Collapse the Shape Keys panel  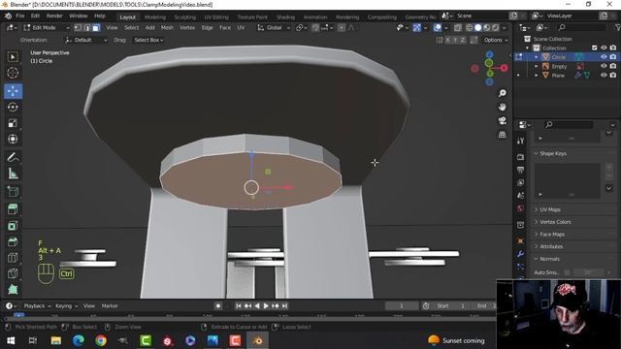pos(553,153)
